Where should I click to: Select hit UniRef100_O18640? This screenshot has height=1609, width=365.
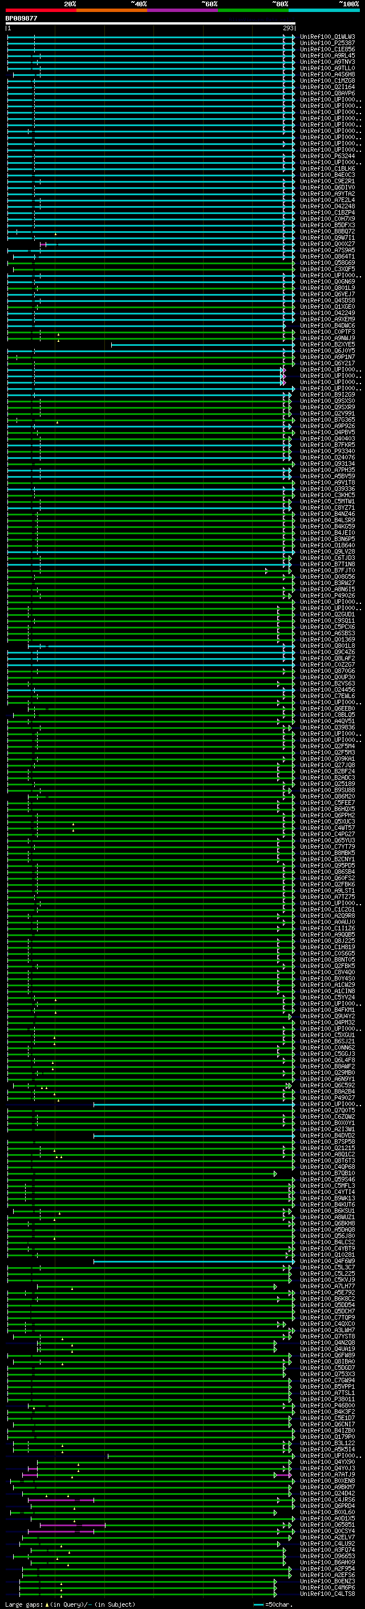327,545
